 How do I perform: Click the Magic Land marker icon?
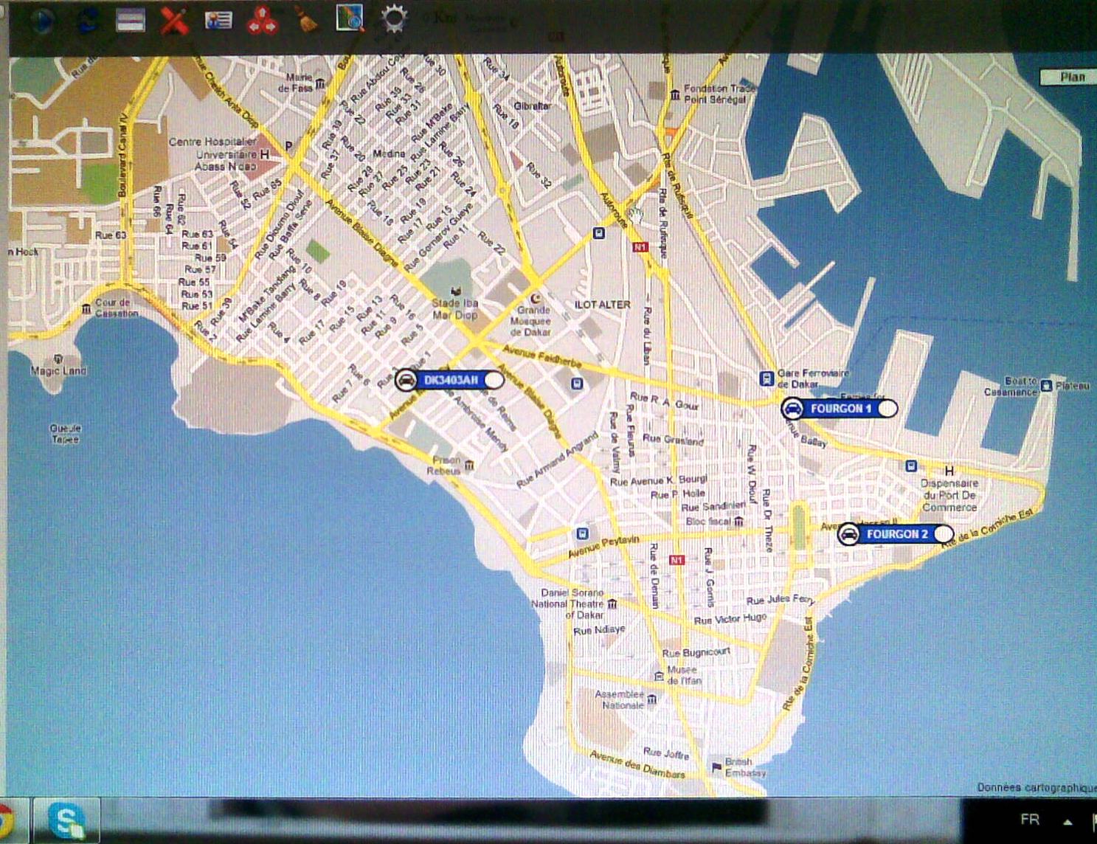click(58, 359)
